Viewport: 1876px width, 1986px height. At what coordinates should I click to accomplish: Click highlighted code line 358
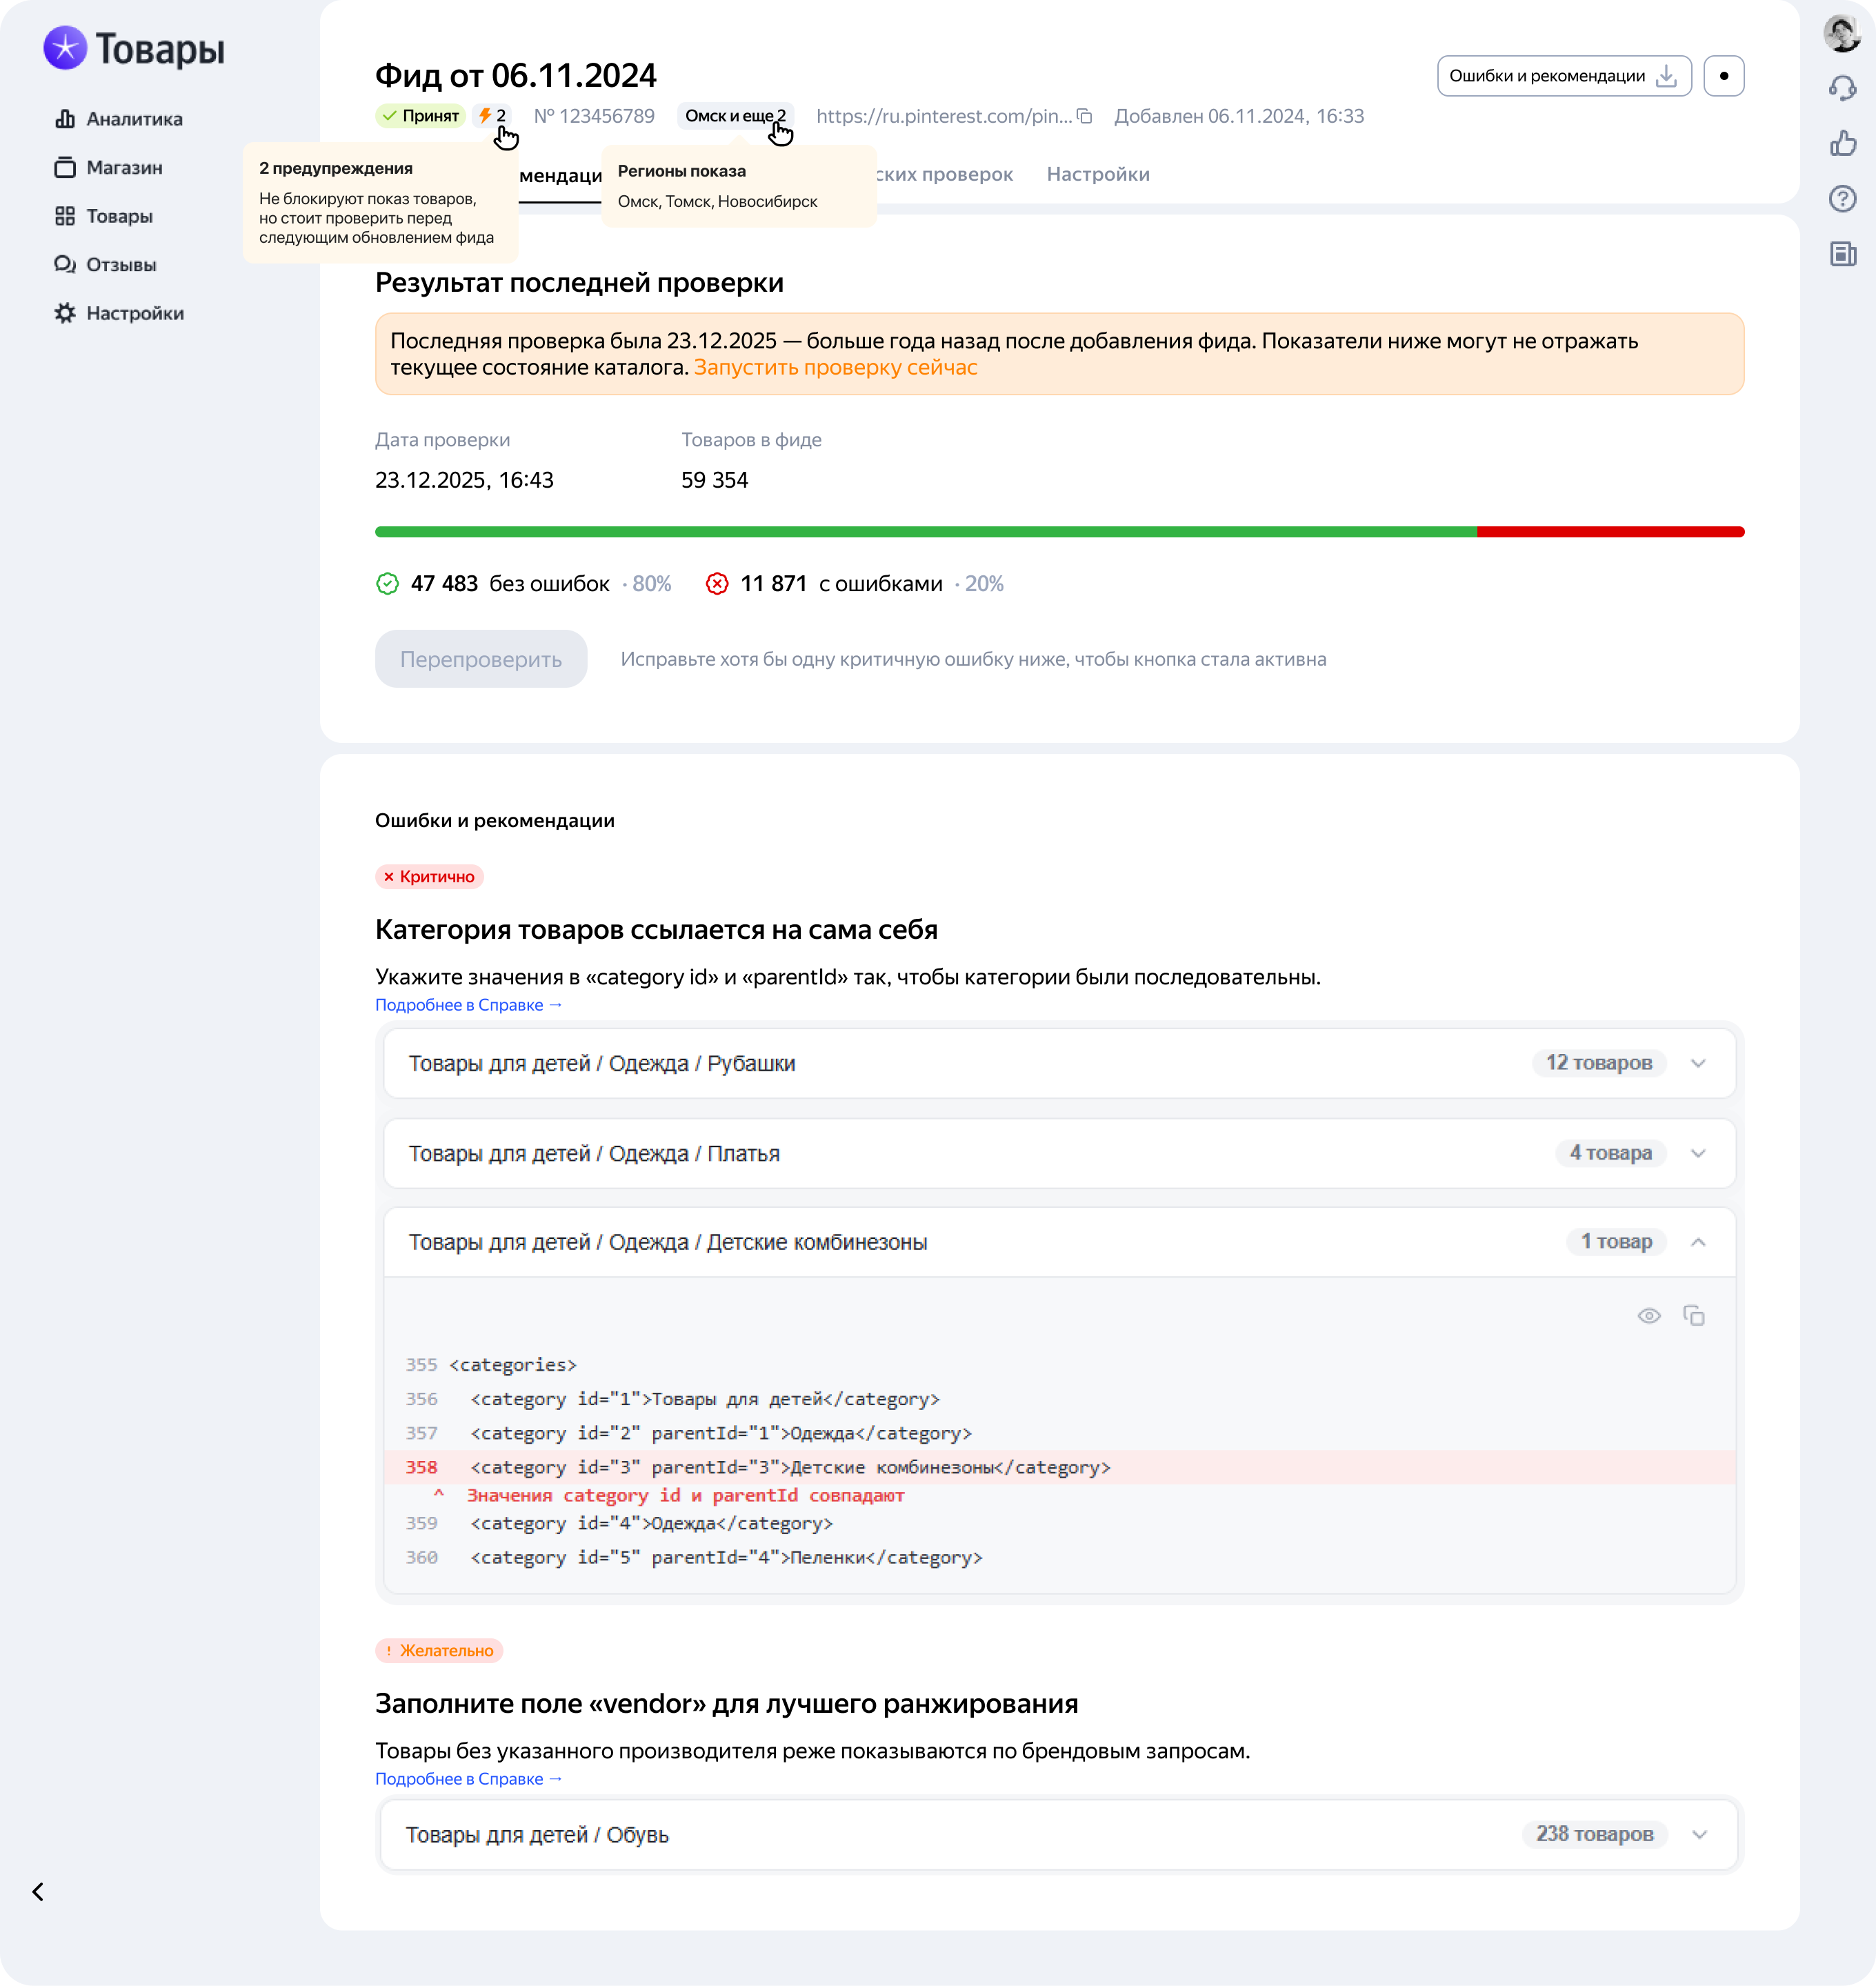click(x=1060, y=1468)
